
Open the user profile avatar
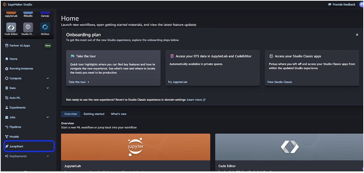click(362, 4)
